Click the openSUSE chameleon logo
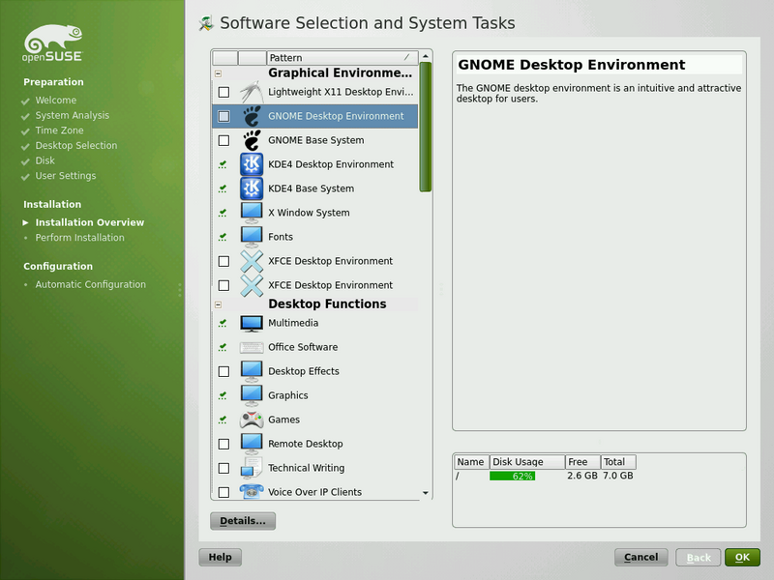This screenshot has width=774, height=580. (x=53, y=43)
